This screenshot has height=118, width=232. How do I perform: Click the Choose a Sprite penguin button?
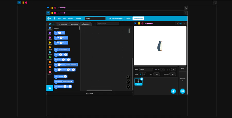173,91
